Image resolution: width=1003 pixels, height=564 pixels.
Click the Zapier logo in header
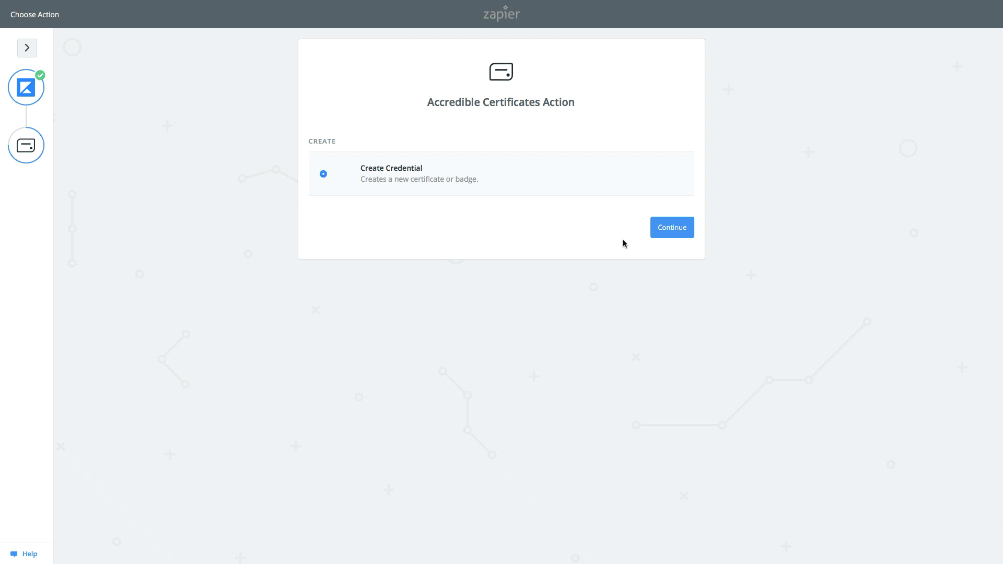(x=501, y=14)
